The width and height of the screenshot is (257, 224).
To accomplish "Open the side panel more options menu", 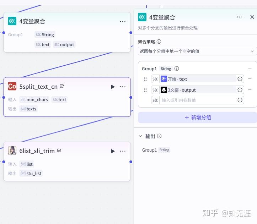I will (x=240, y=17).
